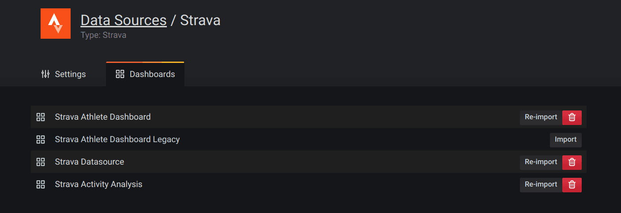621x213 pixels.
Task: Click the Settings tab sliders icon
Action: [x=45, y=74]
